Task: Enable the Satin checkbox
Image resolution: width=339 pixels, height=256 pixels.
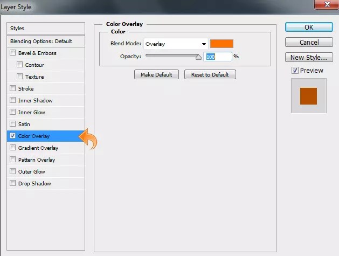Action: coord(13,124)
